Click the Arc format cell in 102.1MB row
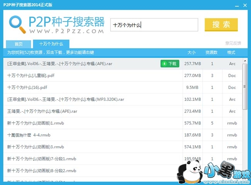The height and width of the screenshot is (185, 251). tap(232, 99)
